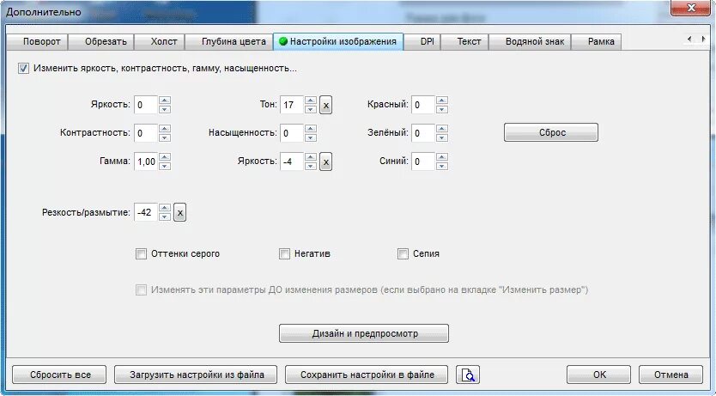716x396 pixels.
Task: Reset HSL Яркость value with x button
Action: [x=325, y=161]
